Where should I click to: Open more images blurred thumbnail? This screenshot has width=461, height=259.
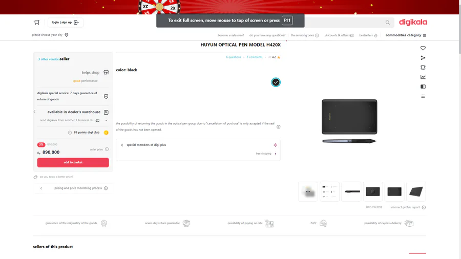(x=308, y=191)
